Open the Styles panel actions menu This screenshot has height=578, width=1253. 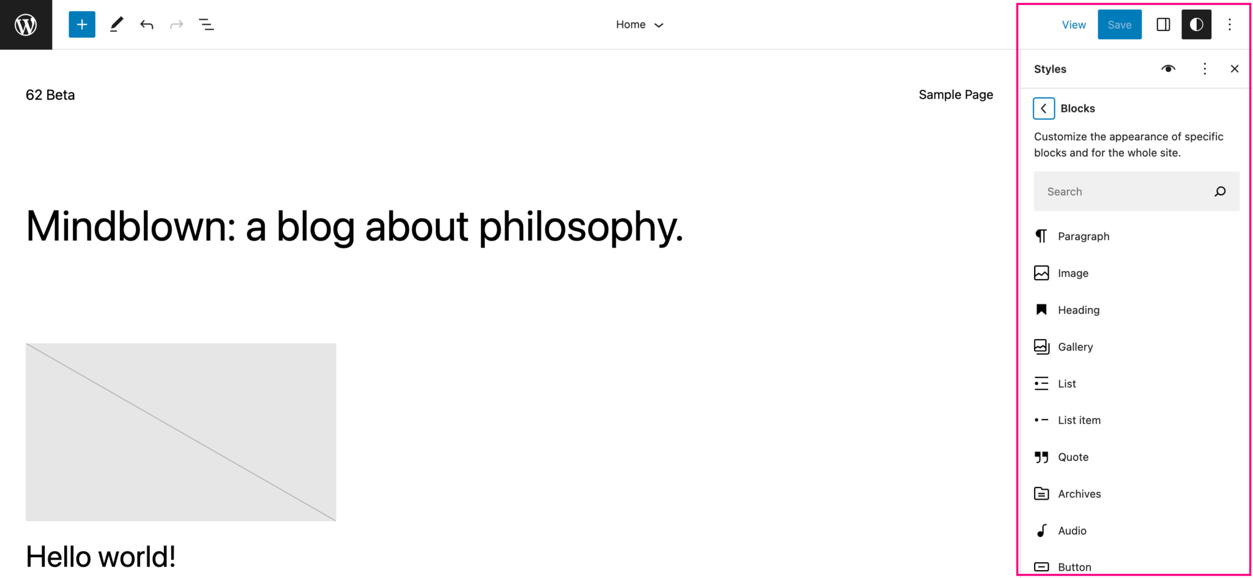(x=1205, y=69)
